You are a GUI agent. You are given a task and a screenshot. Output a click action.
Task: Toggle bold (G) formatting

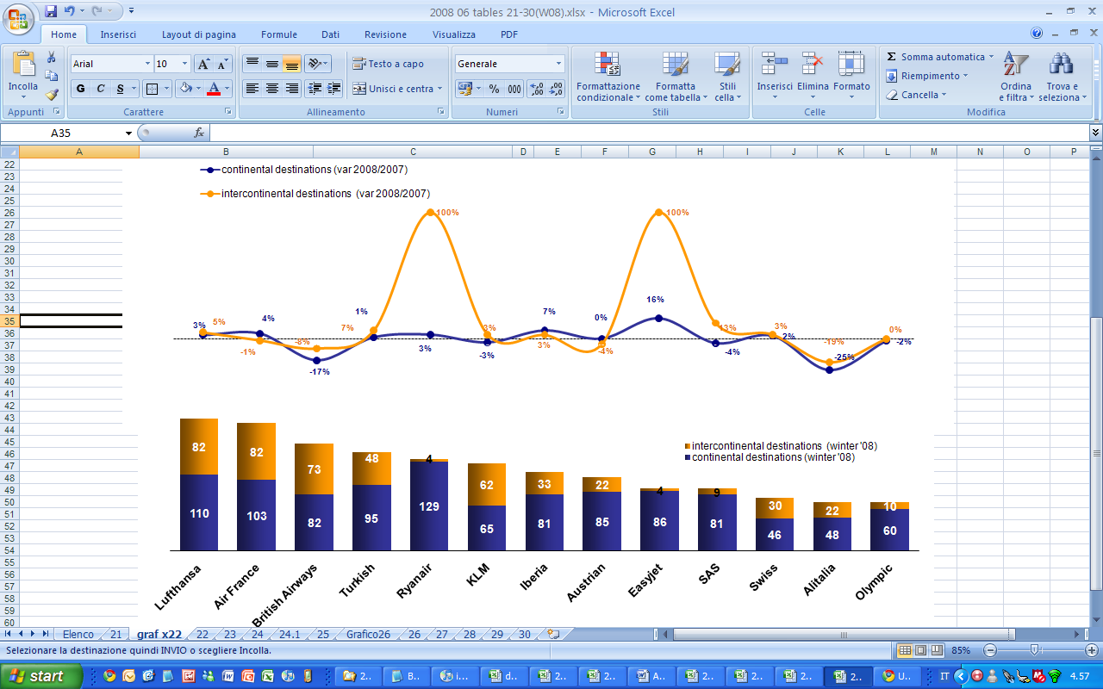[x=81, y=88]
